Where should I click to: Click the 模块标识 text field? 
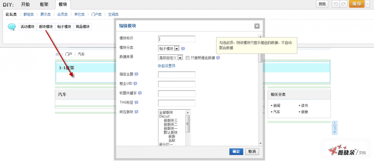(176, 39)
